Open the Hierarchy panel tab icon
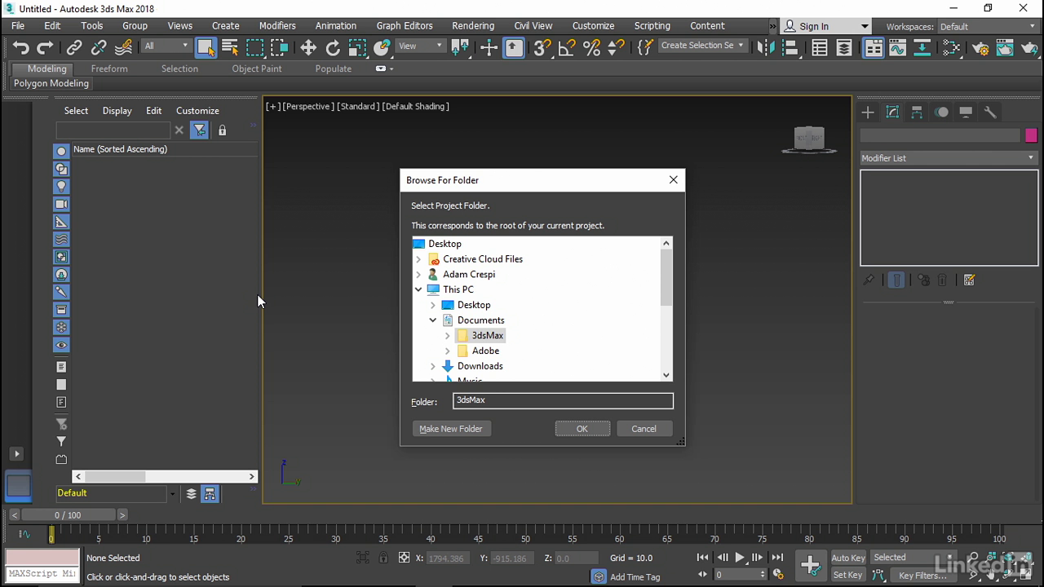The height and width of the screenshot is (587, 1044). [917, 113]
